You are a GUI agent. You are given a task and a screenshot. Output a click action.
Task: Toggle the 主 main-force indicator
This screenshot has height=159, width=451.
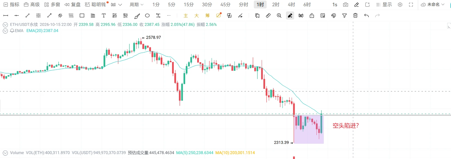186,15
